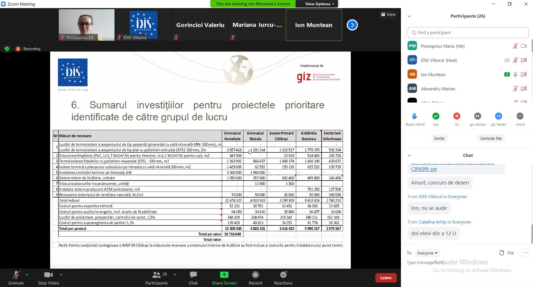Unmute microphone in the bottom toolbar
Viewport: 533px width, 287px height.
coord(16,278)
